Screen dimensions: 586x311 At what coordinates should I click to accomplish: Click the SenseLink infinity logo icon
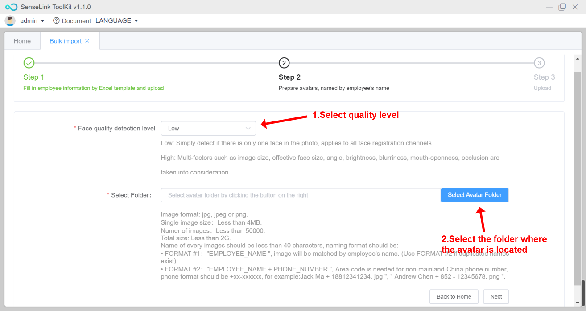pyautogui.click(x=11, y=7)
